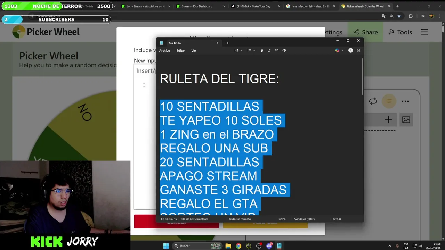The height and width of the screenshot is (250, 445).
Task: Open the Windows Start menu
Action: (166, 246)
